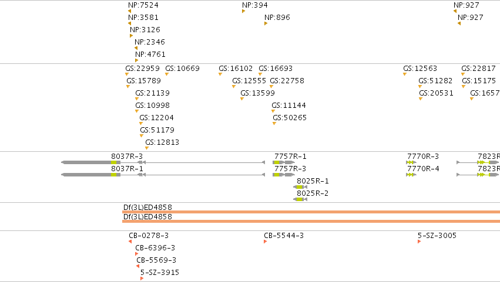Click the CB-5544-3 insertion label

283,236
